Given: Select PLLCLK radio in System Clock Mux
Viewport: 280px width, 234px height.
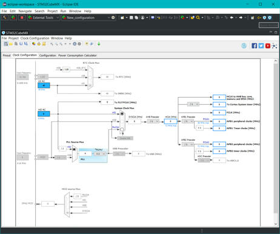Looking at the screenshot, I should coord(122,129).
